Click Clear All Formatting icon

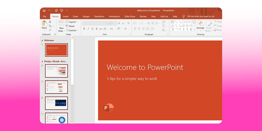[x=128, y=23]
